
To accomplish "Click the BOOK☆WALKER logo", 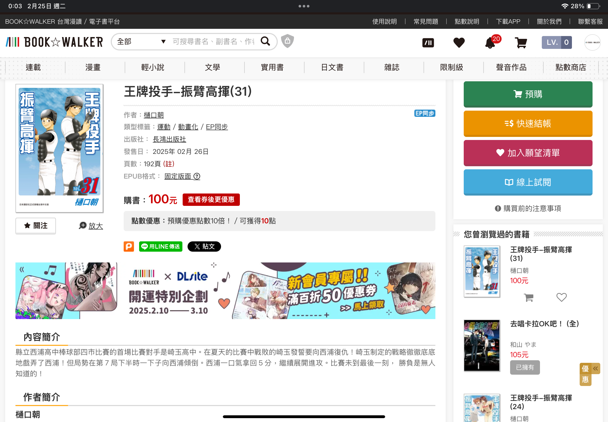I will pyautogui.click(x=55, y=42).
